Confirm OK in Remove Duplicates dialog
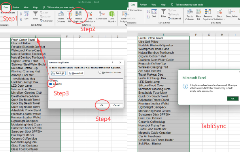The image size is (240, 152). [102, 105]
